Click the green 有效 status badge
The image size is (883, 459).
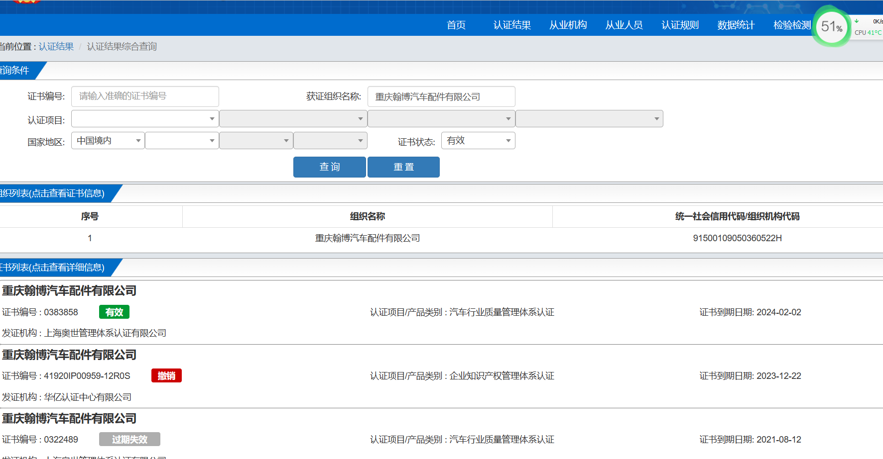114,312
